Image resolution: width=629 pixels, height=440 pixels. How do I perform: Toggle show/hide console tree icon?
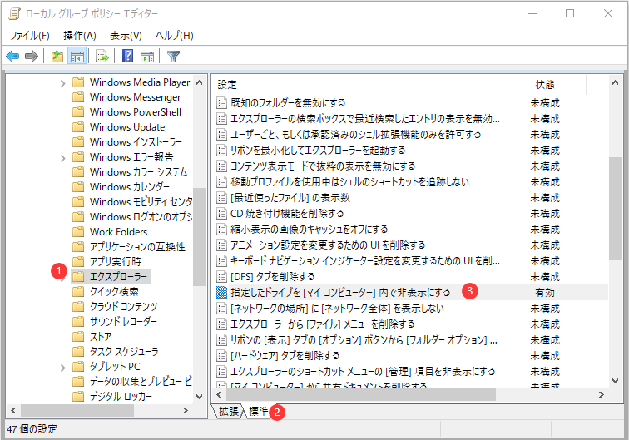pos(77,57)
